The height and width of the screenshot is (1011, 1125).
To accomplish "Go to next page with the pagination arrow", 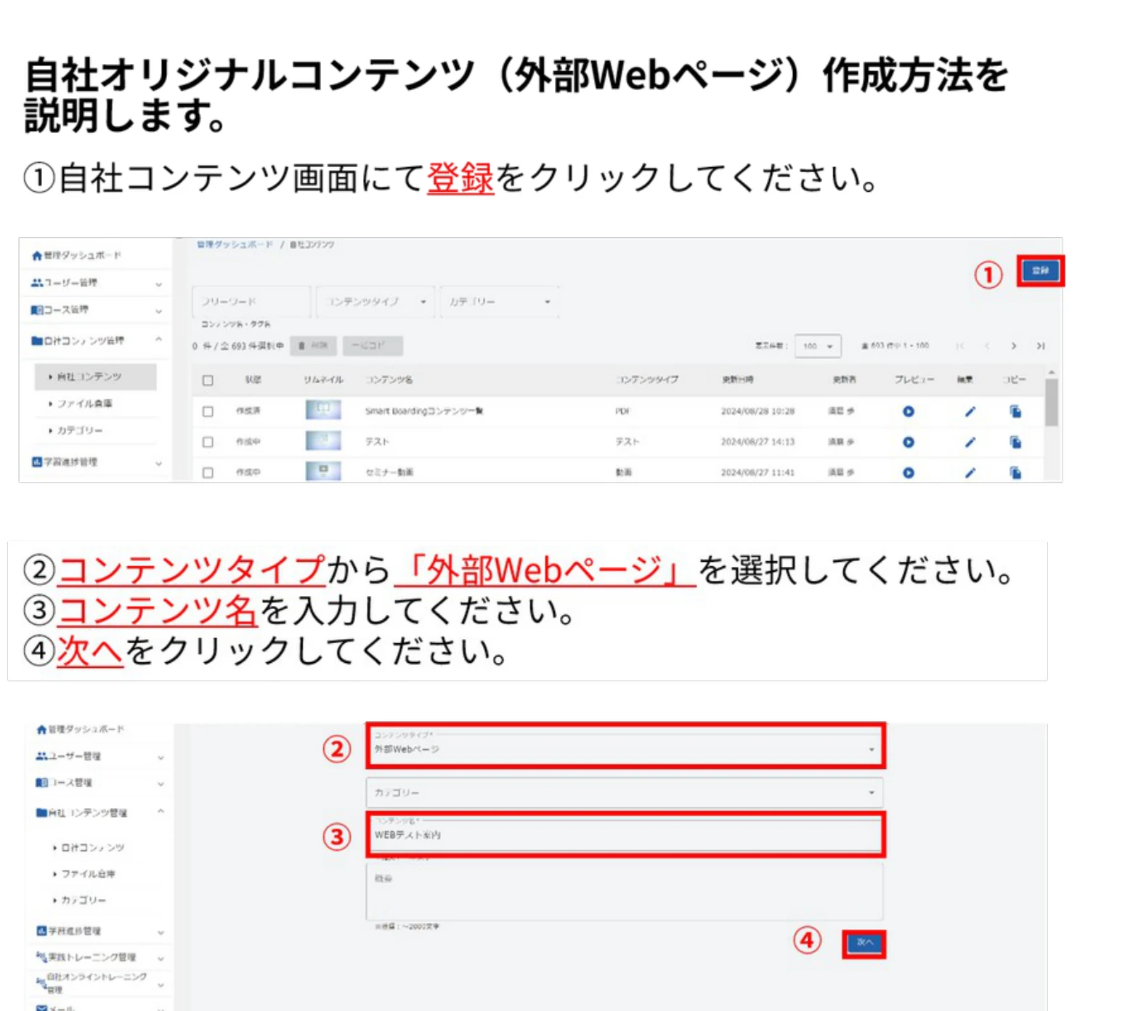I will [1013, 346].
